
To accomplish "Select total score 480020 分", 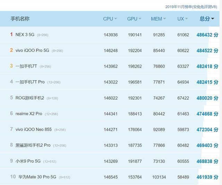I will pyautogui.click(x=207, y=98).
